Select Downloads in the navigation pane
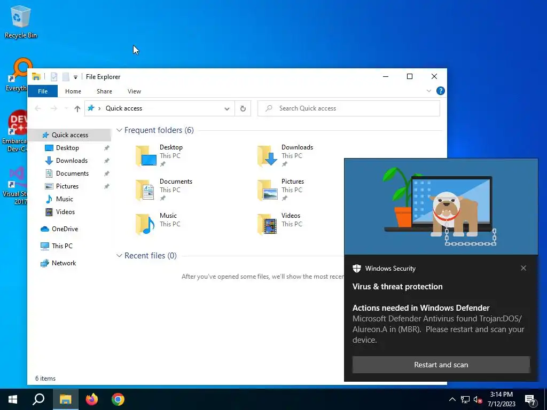The height and width of the screenshot is (410, 547). tap(72, 161)
